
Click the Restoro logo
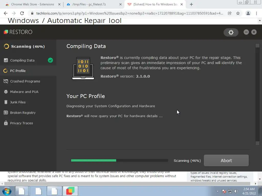(18, 32)
